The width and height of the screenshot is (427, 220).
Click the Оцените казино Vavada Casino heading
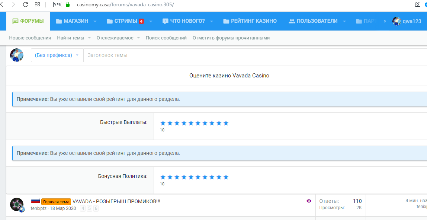(229, 76)
